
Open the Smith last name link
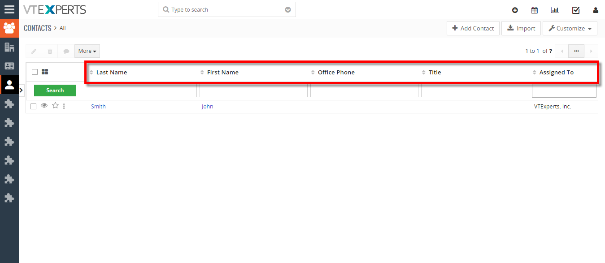(x=98, y=107)
